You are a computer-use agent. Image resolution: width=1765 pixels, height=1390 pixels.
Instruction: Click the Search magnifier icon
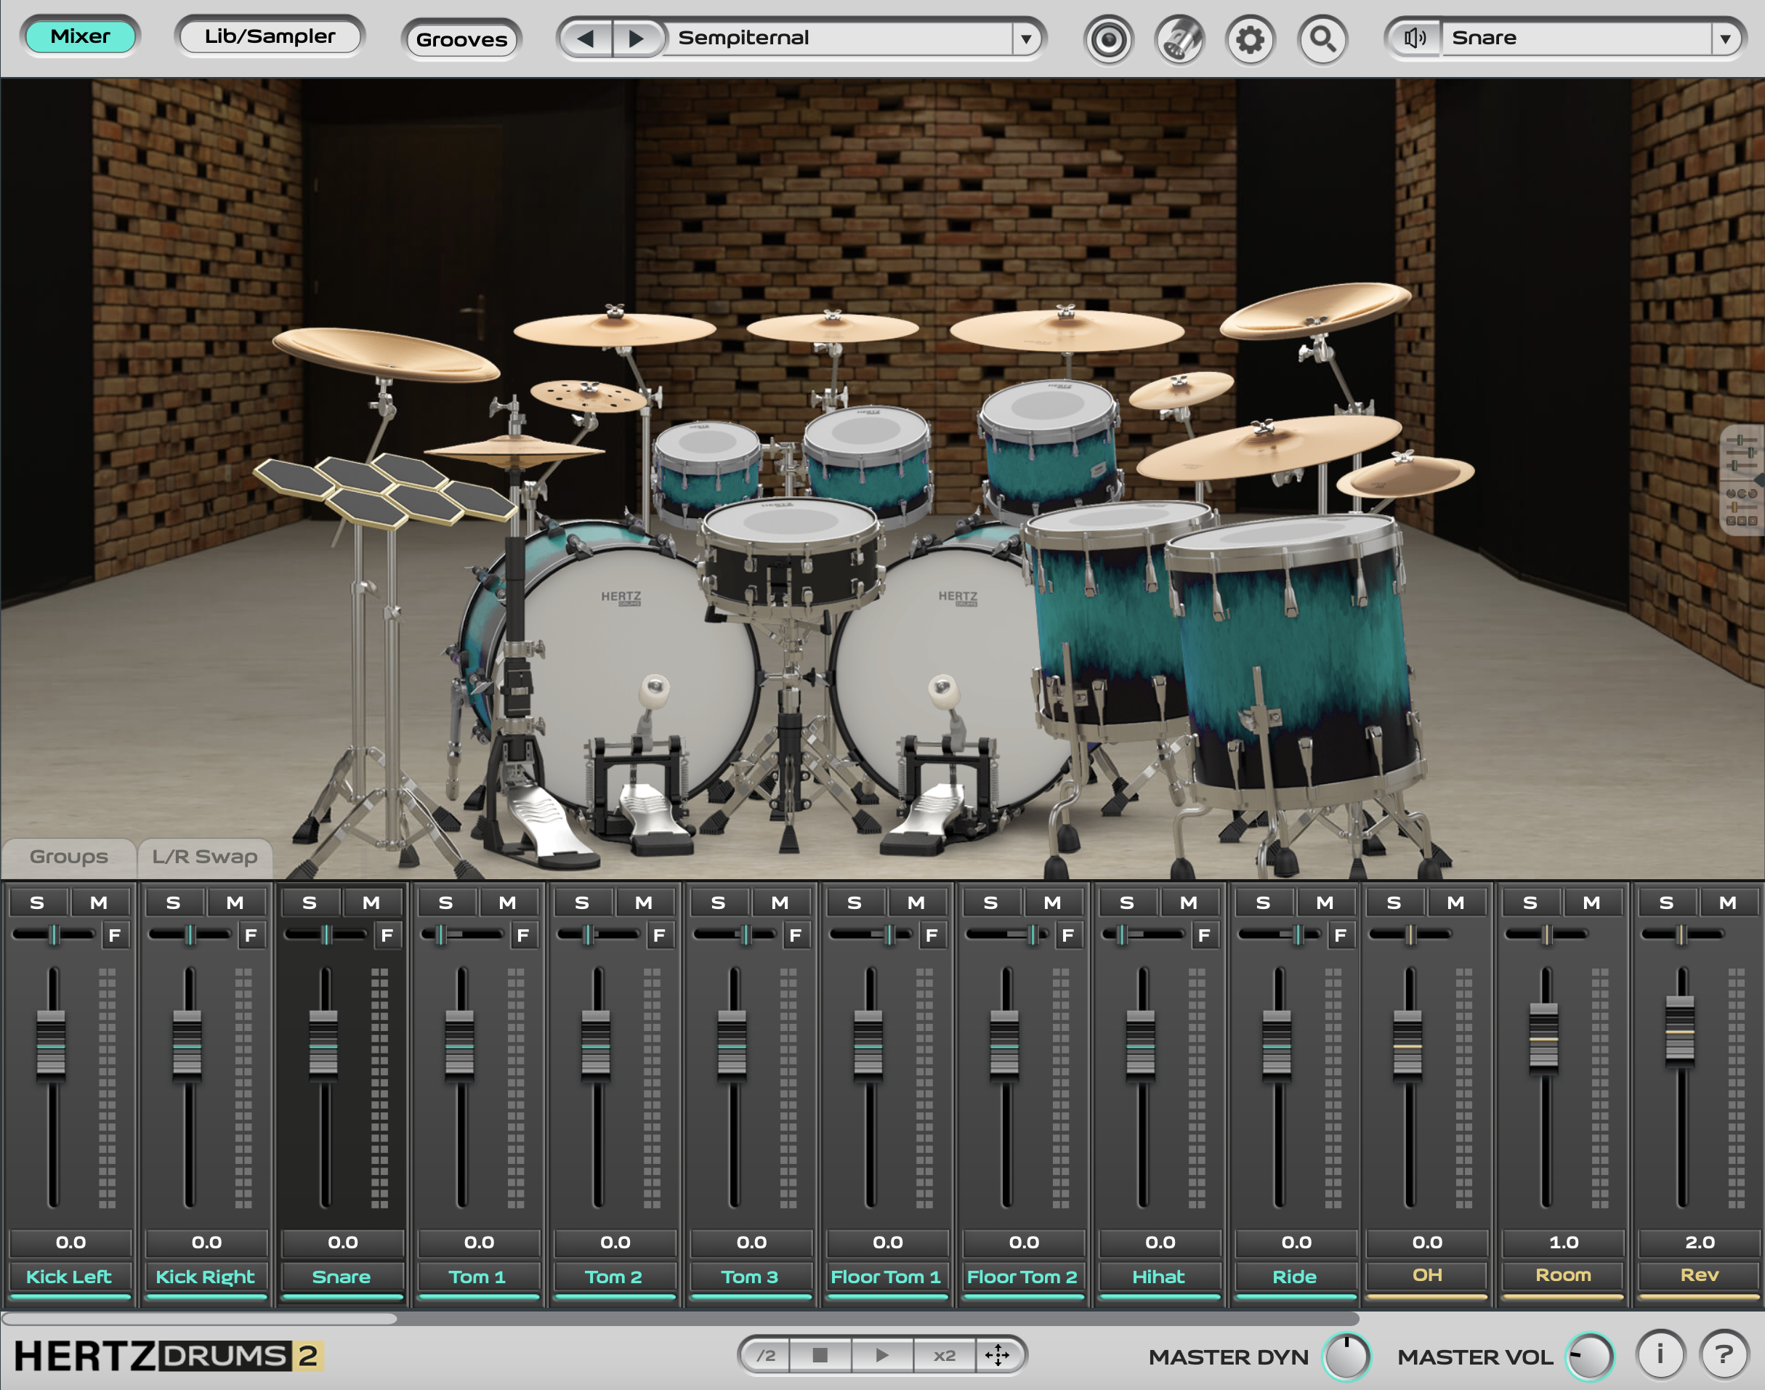(x=1322, y=38)
